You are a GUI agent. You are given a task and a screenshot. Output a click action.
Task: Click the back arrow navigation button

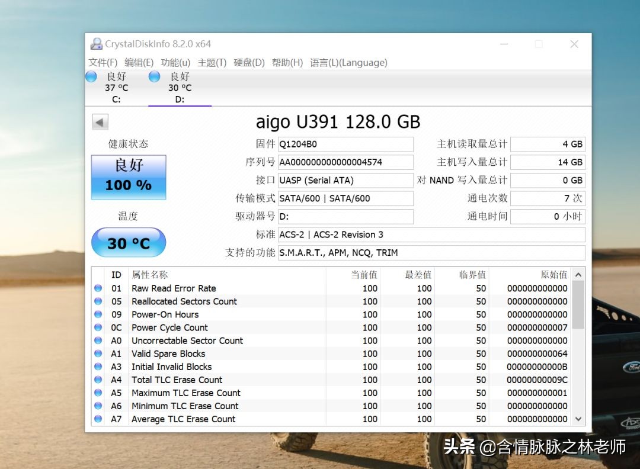(x=100, y=121)
